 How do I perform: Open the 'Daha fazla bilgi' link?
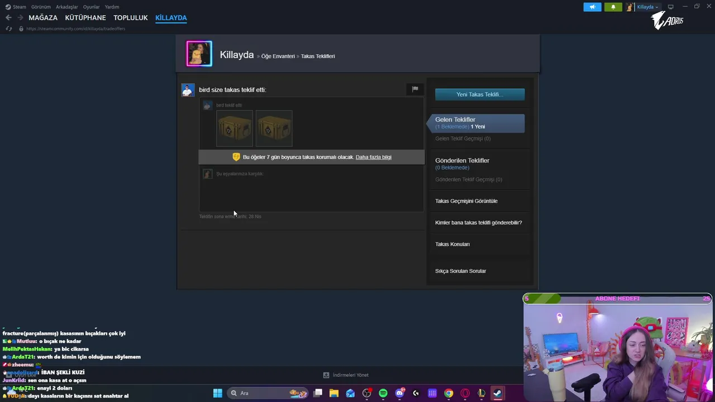373,157
